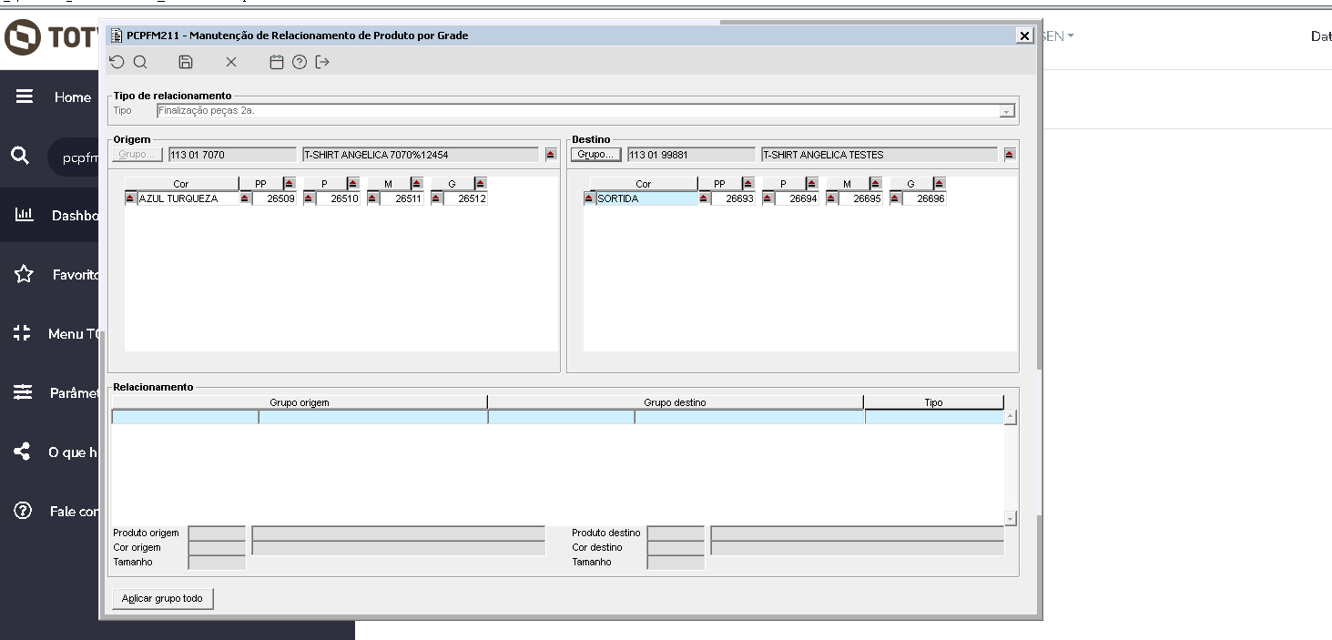Click the Relacionamento Tipo column header

point(933,402)
